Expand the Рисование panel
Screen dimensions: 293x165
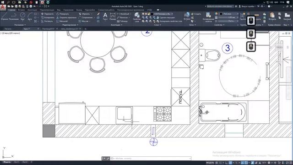coord(20,25)
